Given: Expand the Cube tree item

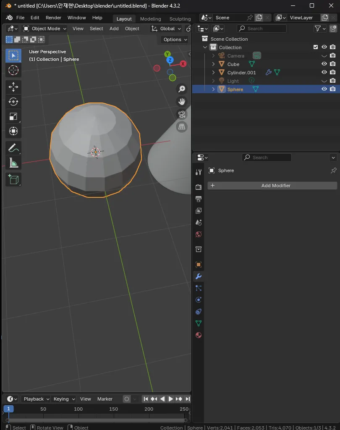Looking at the screenshot, I should point(213,64).
